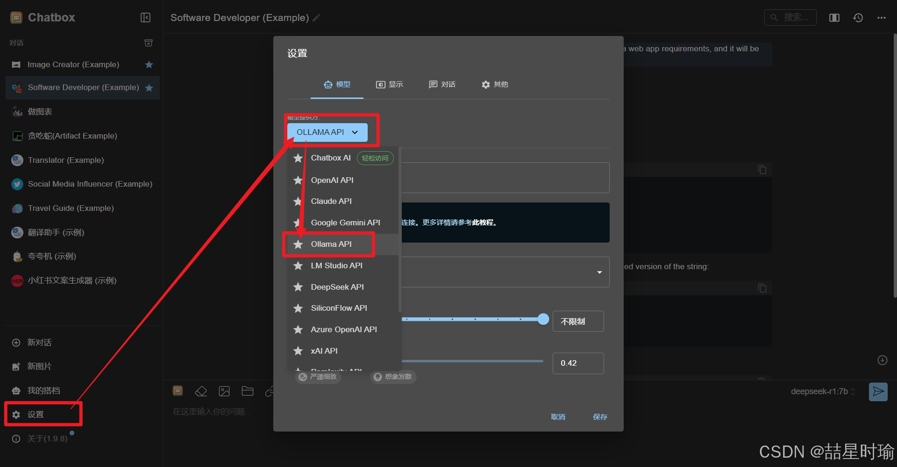Click the star icon beside DeepSeek API
The width and height of the screenshot is (897, 467).
point(298,287)
